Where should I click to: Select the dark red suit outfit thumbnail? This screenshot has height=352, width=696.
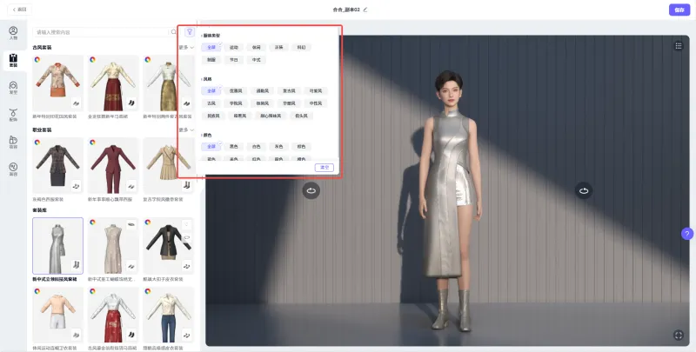pyautogui.click(x=113, y=165)
